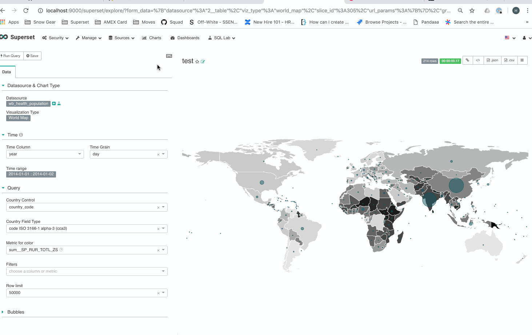Clear the Row limit value

click(x=158, y=293)
